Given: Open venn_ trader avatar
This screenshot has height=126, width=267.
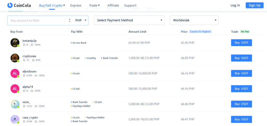Looking at the screenshot, I should tap(15, 104).
